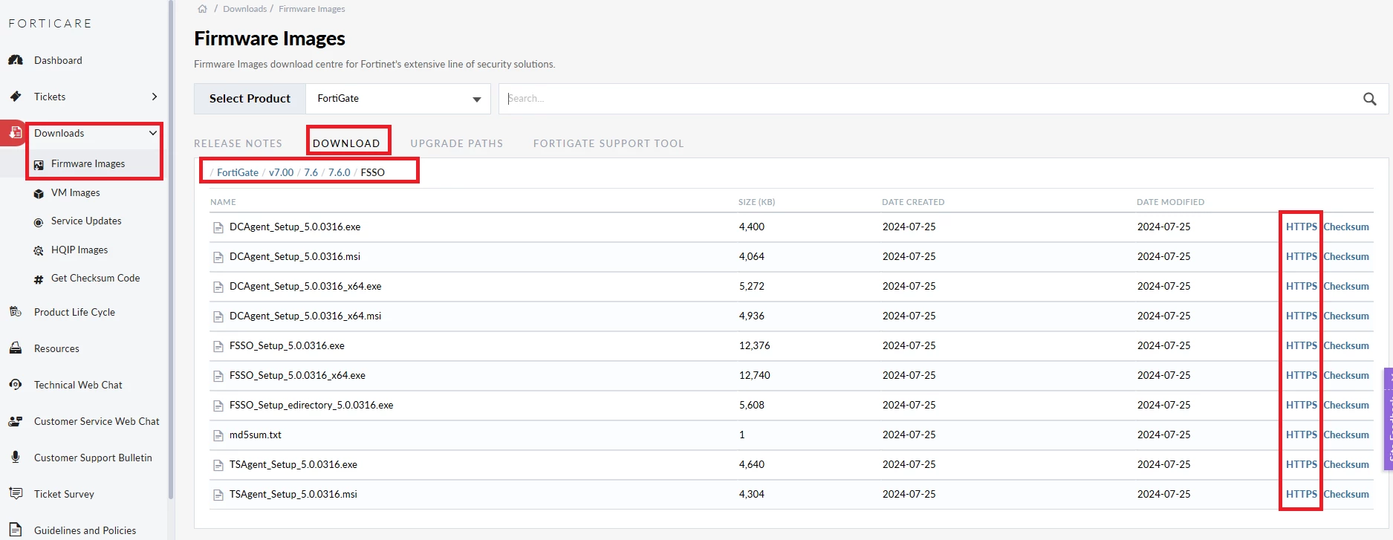Open the purple feedback side tab
This screenshot has width=1393, height=540.
pos(1388,419)
